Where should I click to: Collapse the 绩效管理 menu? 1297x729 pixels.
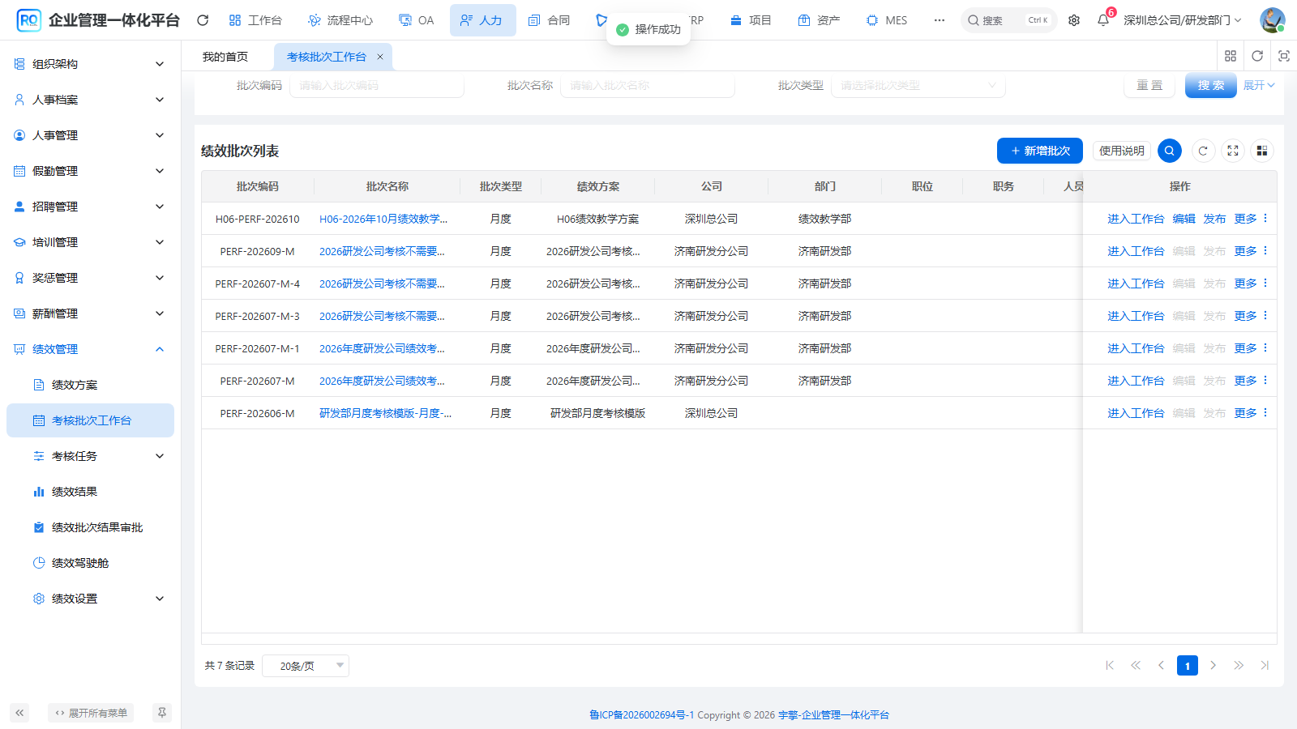click(90, 349)
